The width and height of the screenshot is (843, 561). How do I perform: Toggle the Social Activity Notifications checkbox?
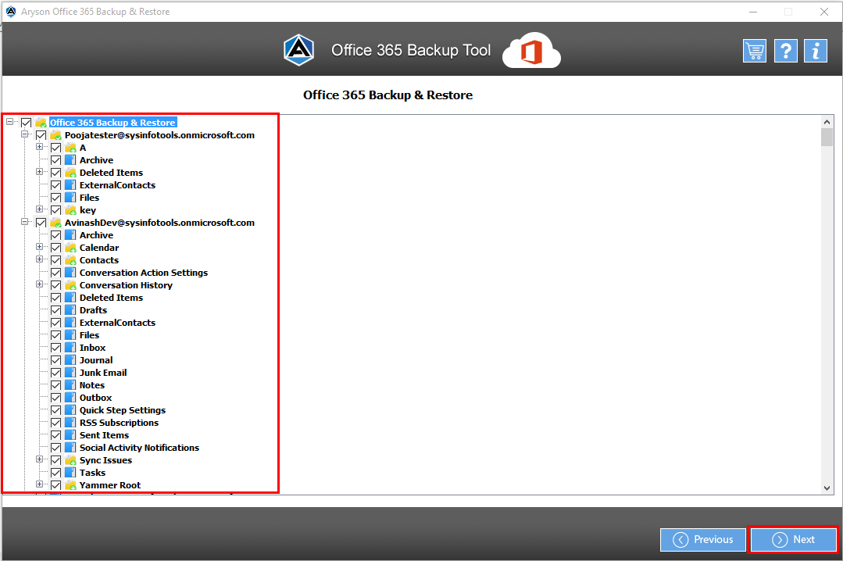[x=56, y=448]
